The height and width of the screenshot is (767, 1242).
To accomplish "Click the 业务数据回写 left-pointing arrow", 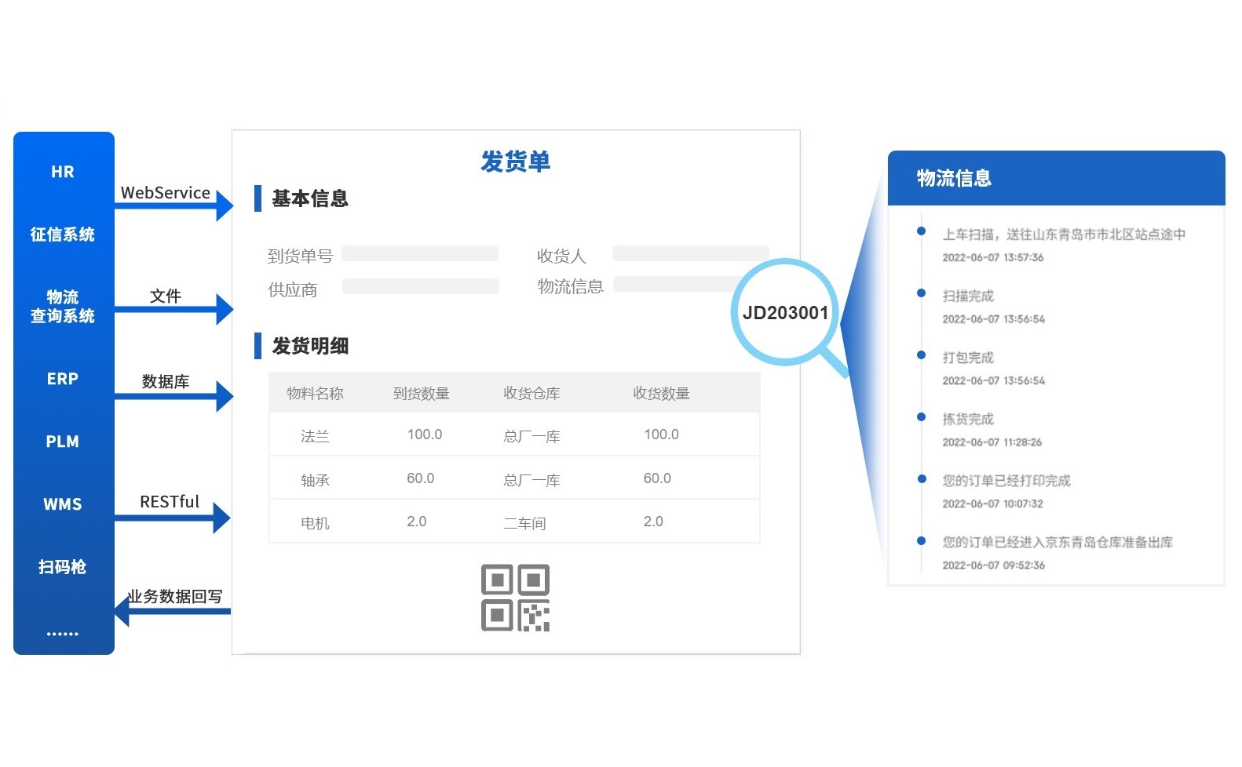I will (173, 611).
